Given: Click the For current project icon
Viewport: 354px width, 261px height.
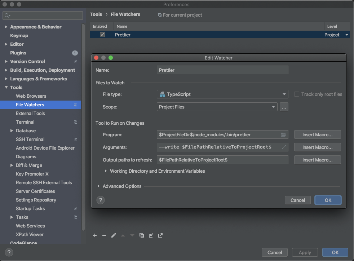Looking at the screenshot, I should 160,15.
